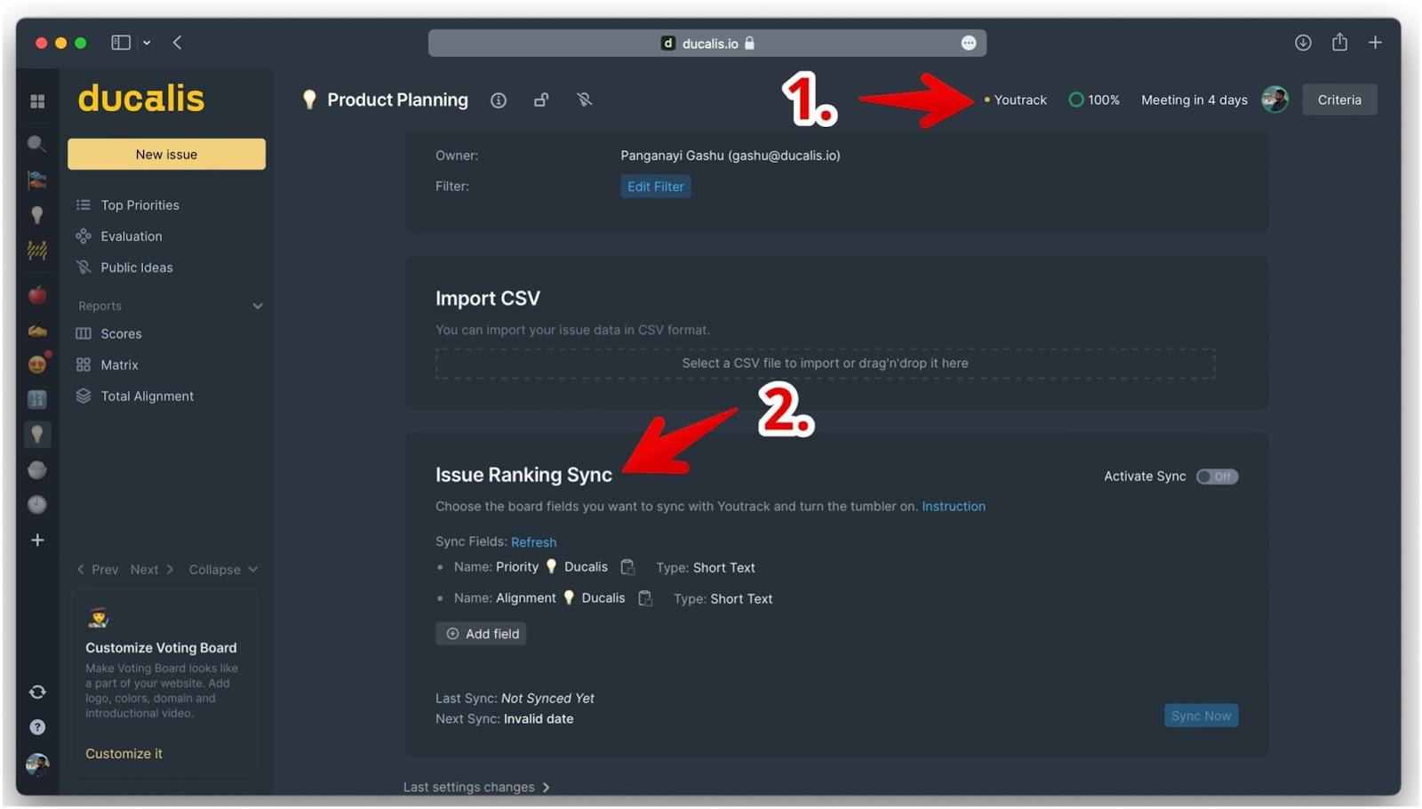Viewport: 1422px width, 809px height.
Task: Click the ducalis logo
Action: tap(141, 99)
